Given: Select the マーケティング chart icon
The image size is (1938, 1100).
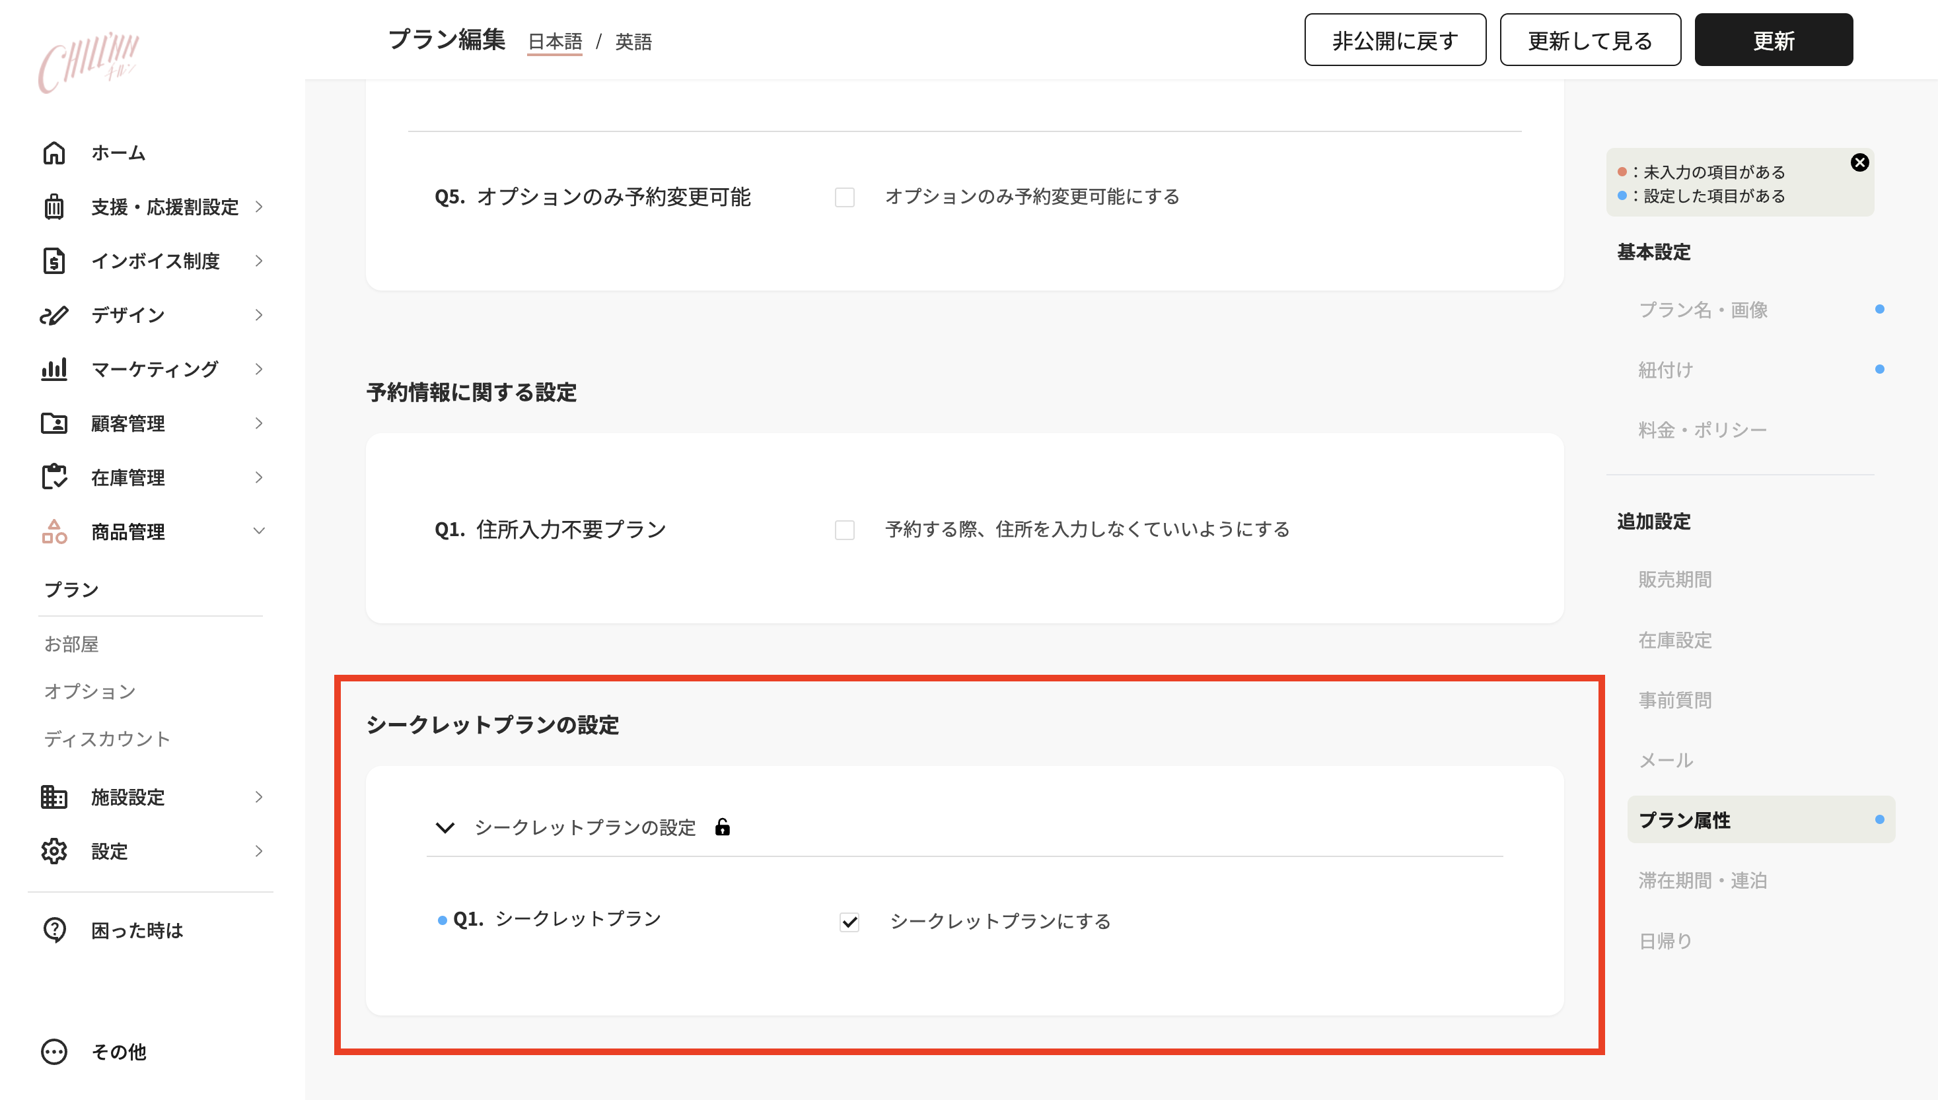Looking at the screenshot, I should pyautogui.click(x=53, y=370).
